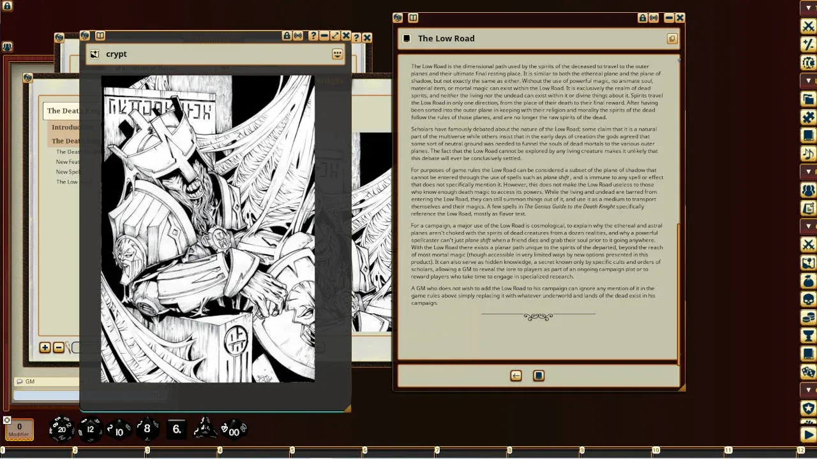Roll the d8 die
Screen dimensions: 817x459
147,429
